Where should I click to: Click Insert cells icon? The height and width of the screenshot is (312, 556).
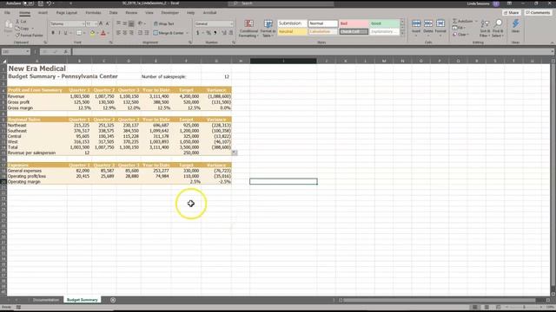pos(416,27)
